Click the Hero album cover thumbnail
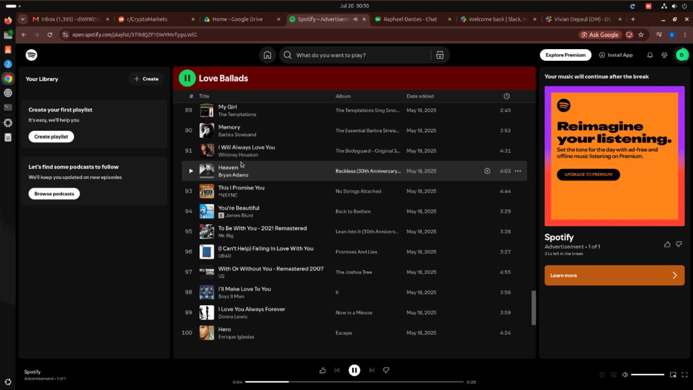The width and height of the screenshot is (693, 390). [206, 333]
